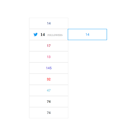Image resolution: width=136 pixels, height=136 pixels.
Task: Click the navy 14 in the top cell
Action: tap(49, 23)
